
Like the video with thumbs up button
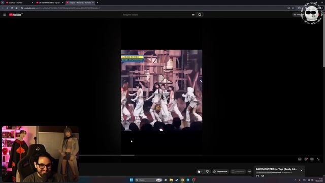pyautogui.click(x=200, y=172)
